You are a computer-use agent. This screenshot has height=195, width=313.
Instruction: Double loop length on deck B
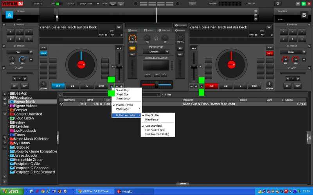click(x=298, y=79)
